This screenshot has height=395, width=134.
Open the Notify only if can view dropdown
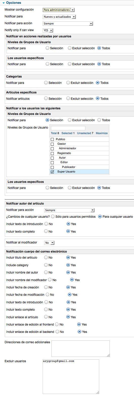point(48,30)
